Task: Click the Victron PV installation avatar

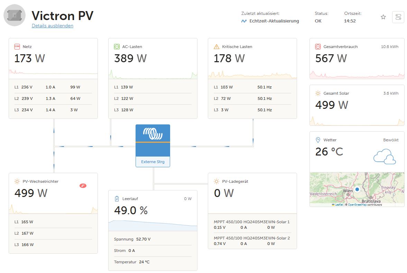Action: point(15,15)
